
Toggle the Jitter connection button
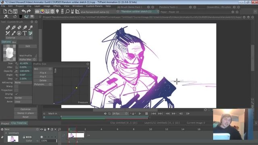point(16,67)
